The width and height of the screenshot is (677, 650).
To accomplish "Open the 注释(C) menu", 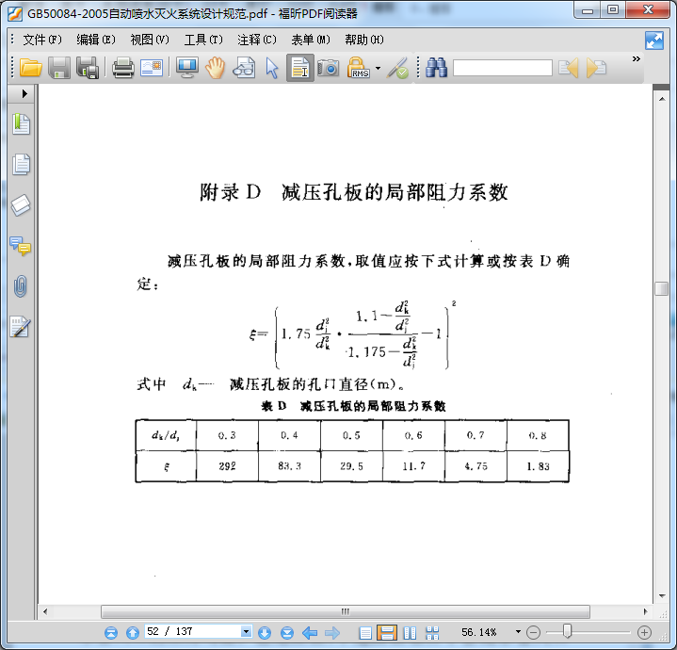I will click(257, 40).
